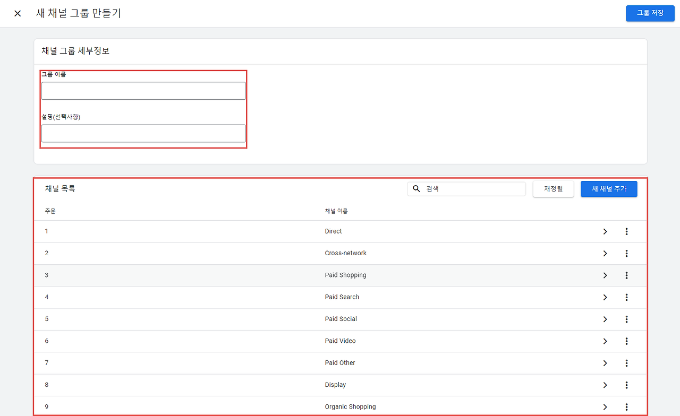680x416 pixels.
Task: Close the new channel group dialog
Action: (18, 13)
